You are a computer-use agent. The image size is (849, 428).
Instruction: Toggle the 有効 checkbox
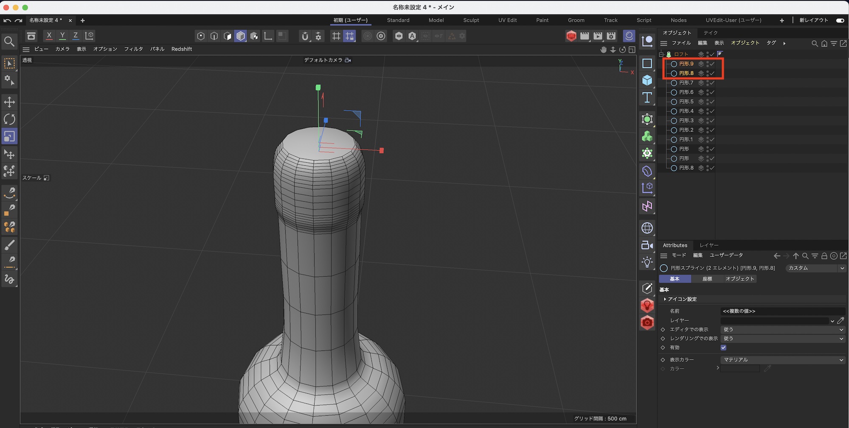pyautogui.click(x=723, y=347)
